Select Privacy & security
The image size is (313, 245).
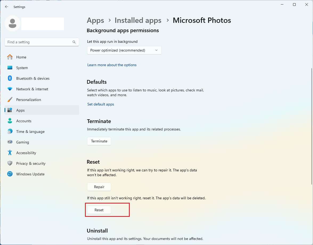[x=42, y=163]
